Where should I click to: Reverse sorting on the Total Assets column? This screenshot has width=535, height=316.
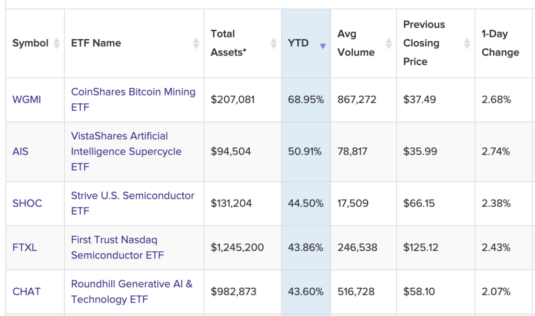point(274,43)
